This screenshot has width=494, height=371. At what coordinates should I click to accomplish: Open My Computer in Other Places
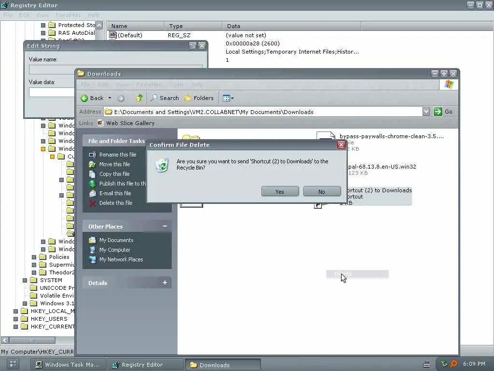point(115,250)
